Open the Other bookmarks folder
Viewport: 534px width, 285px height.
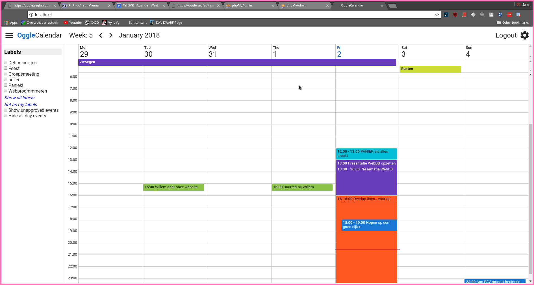pos(513,23)
